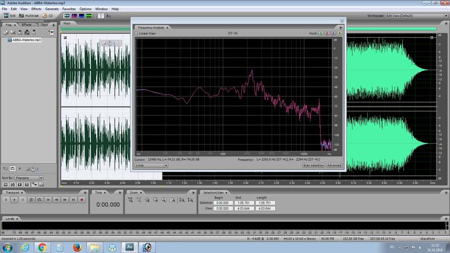450x253 pixels.
Task: Start recording with red Record button
Action: [x=82, y=200]
